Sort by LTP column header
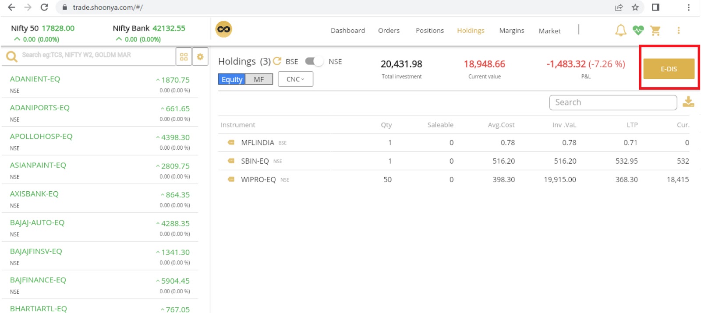701x313 pixels. [x=632, y=125]
